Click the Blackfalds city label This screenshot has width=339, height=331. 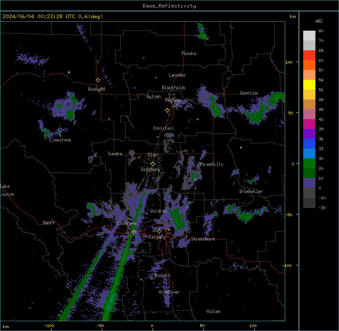tap(173, 88)
